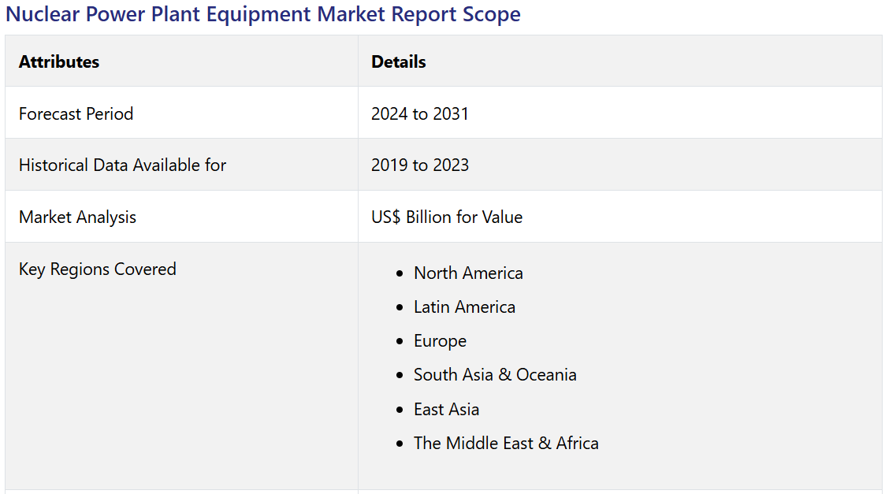Select Europe in the regions list
The height and width of the screenshot is (494, 885).
[x=440, y=341]
